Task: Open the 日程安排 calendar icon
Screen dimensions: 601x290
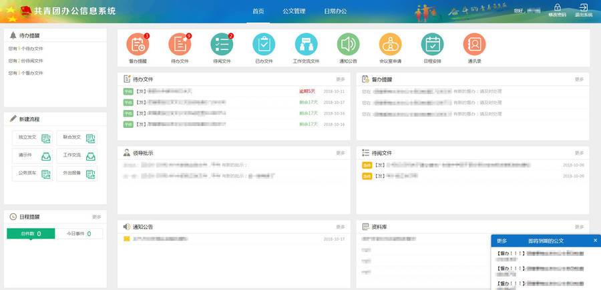Action: pyautogui.click(x=432, y=45)
